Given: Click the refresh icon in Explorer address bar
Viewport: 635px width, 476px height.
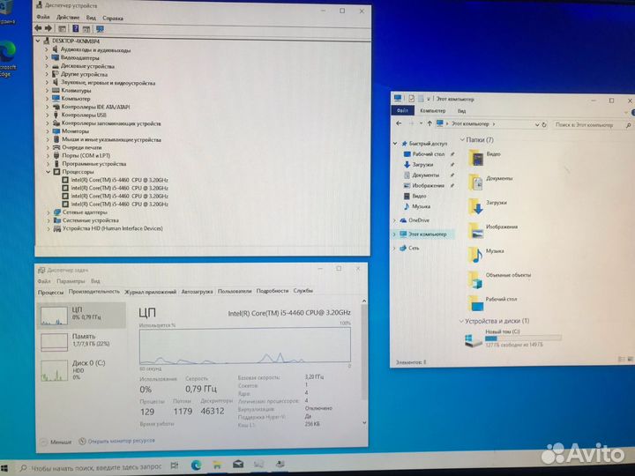Looking at the screenshot, I should click(544, 124).
